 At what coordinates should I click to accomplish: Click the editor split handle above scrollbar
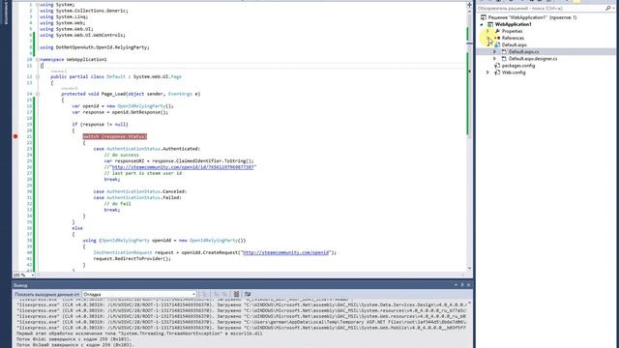pos(469,5)
